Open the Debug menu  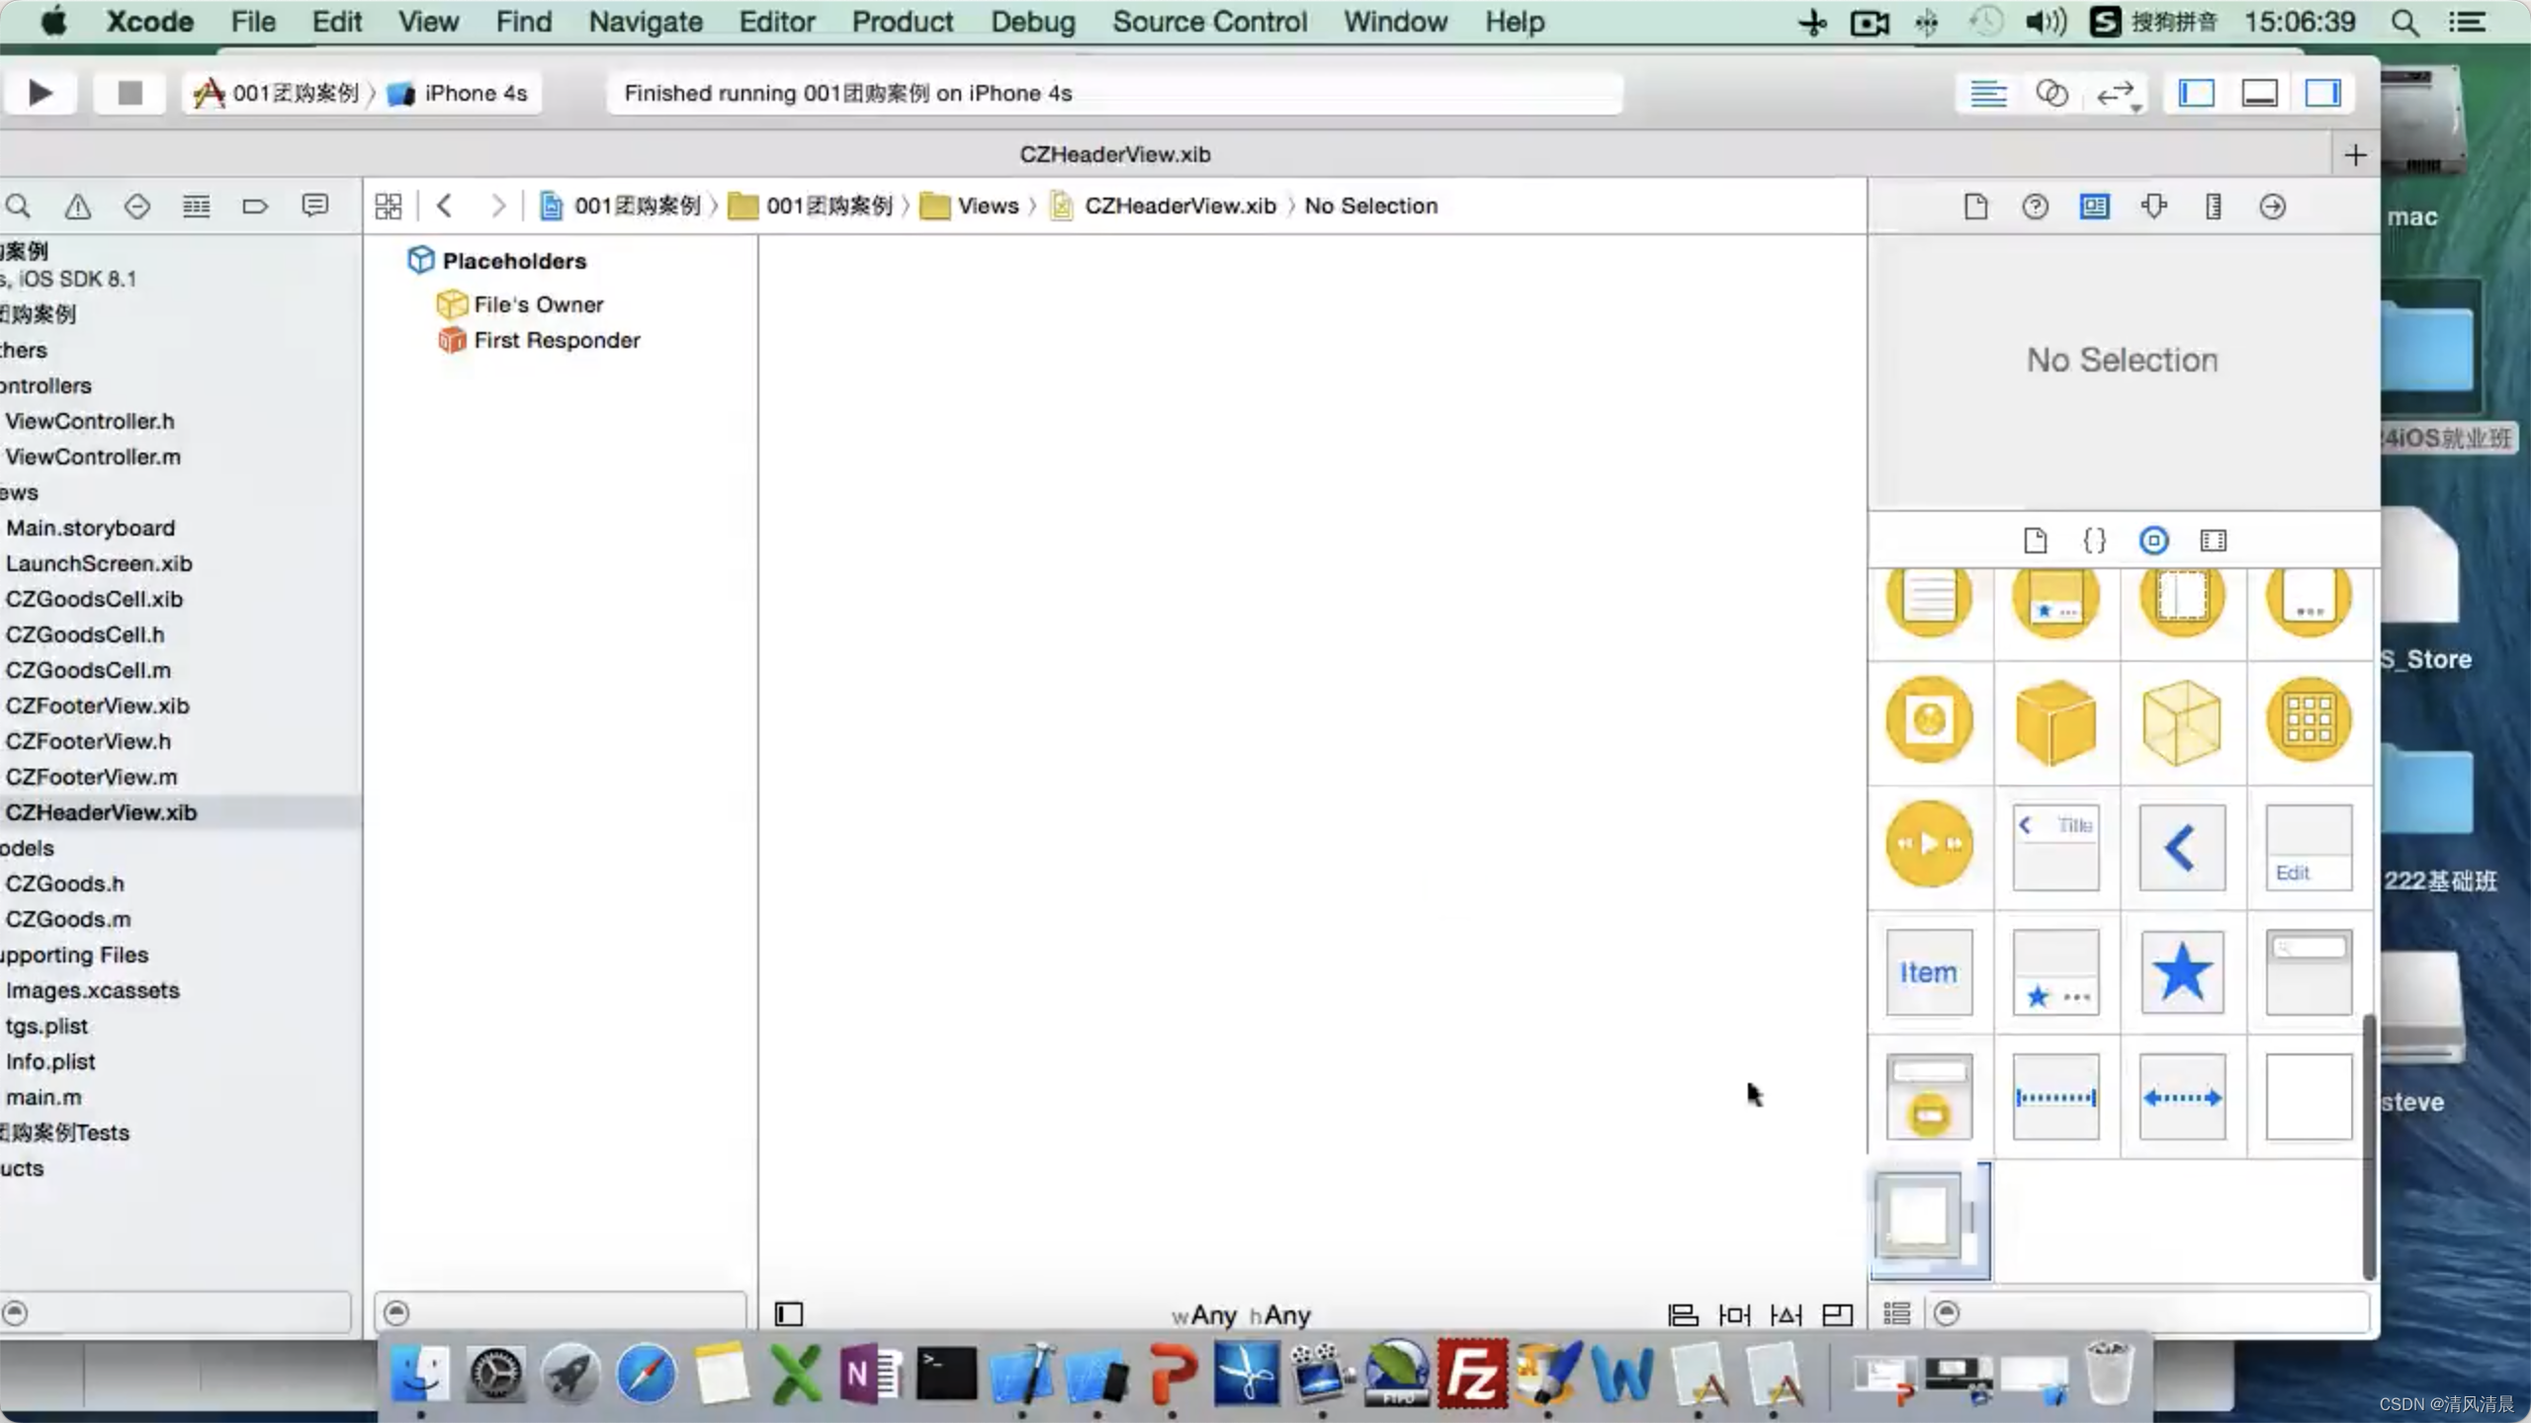[x=1033, y=22]
